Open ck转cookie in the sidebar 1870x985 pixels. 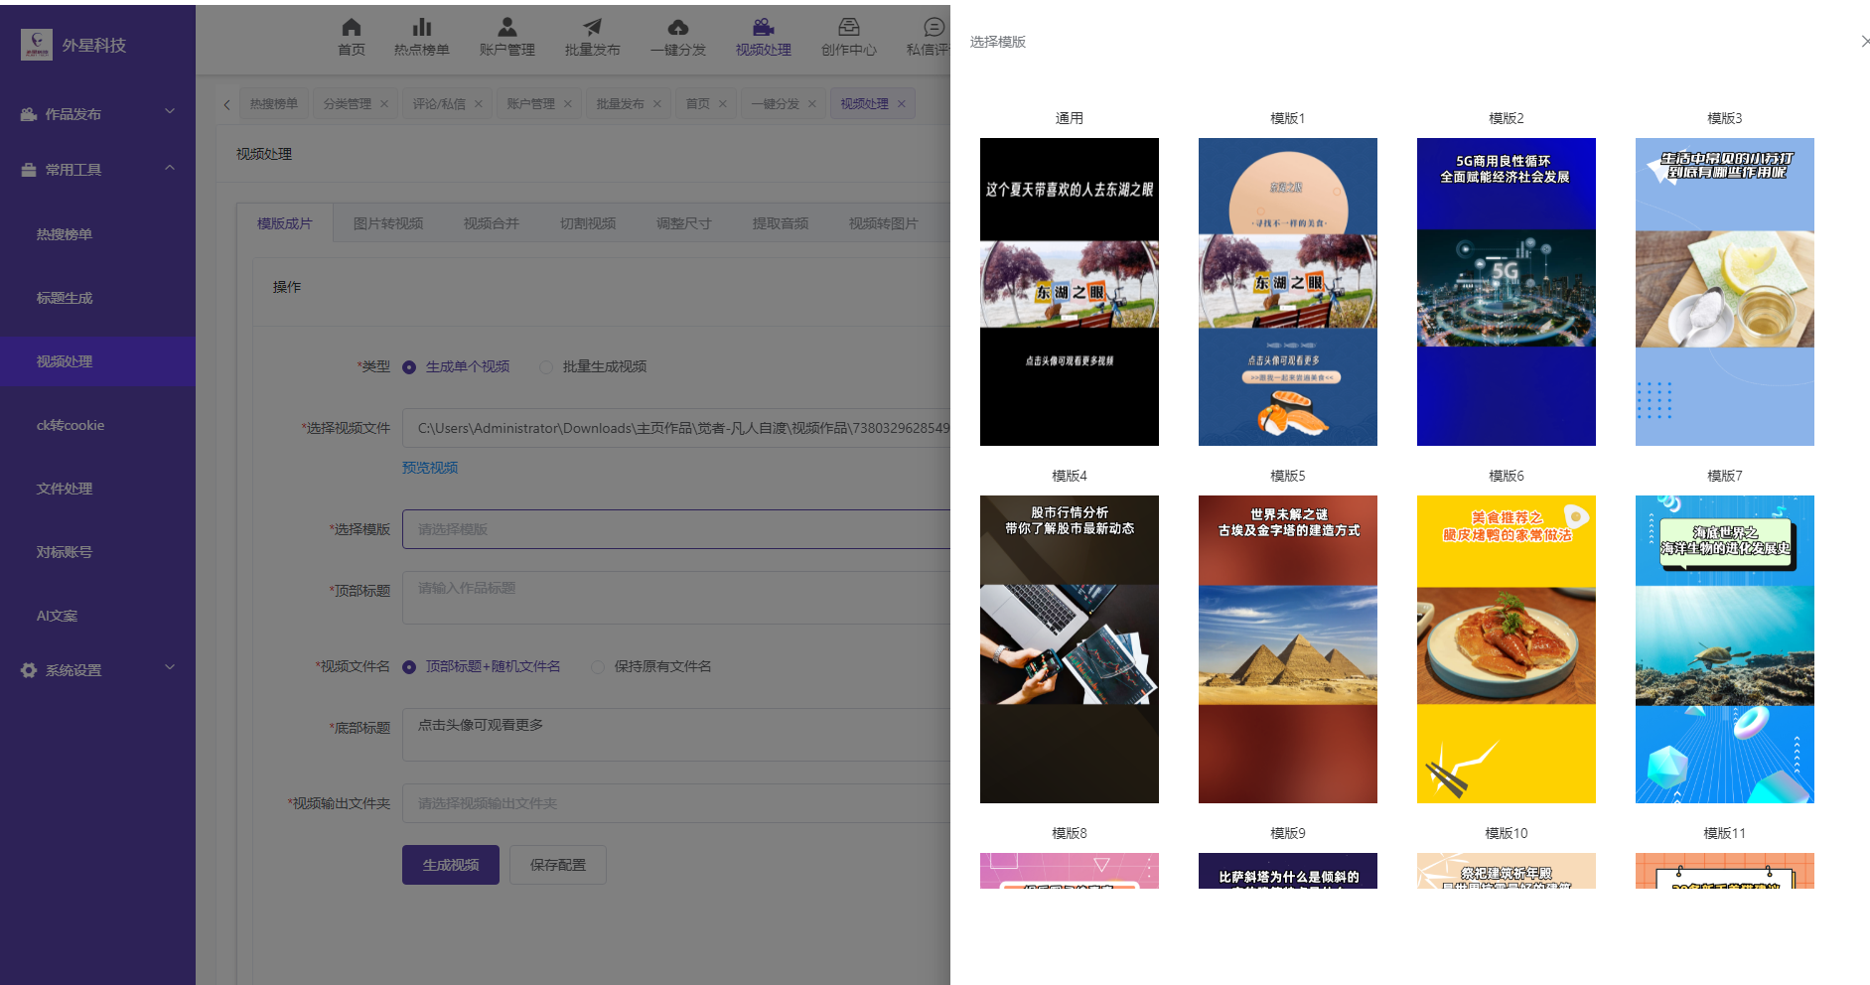pyautogui.click(x=97, y=425)
